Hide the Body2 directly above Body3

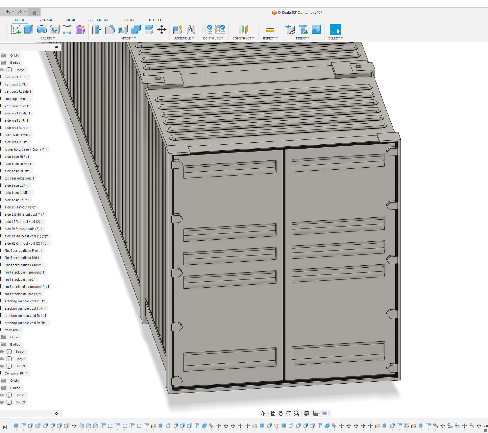(x=2, y=359)
